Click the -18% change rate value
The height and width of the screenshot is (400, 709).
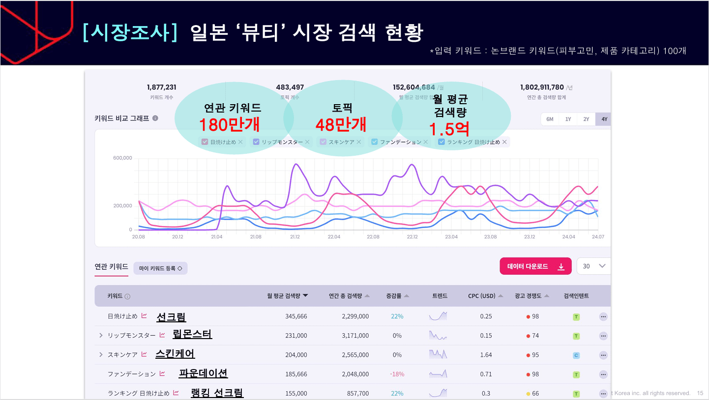(397, 374)
